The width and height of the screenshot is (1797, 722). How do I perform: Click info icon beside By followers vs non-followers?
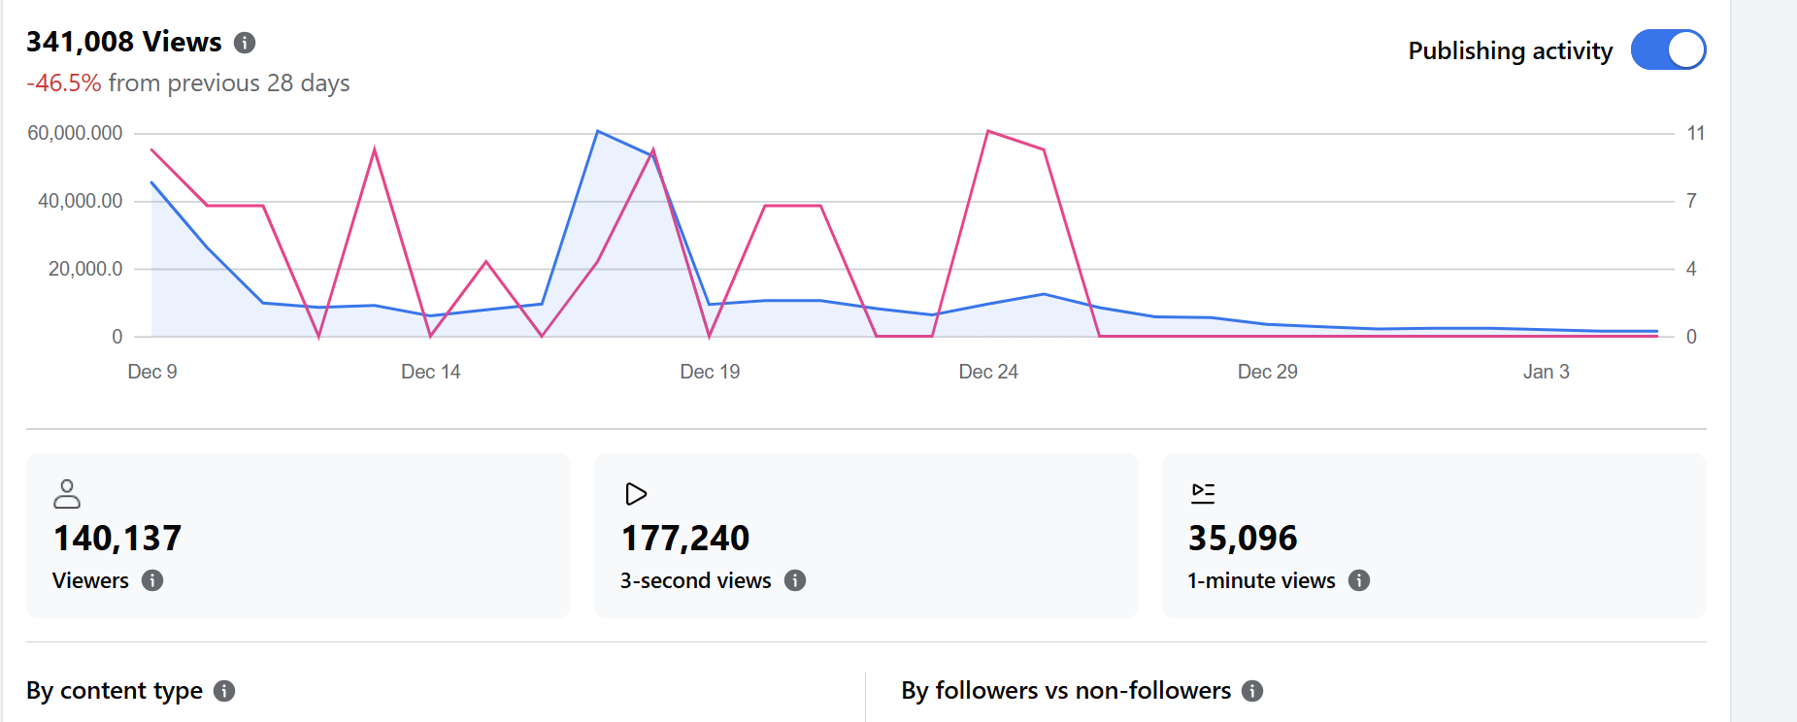[x=1252, y=691]
